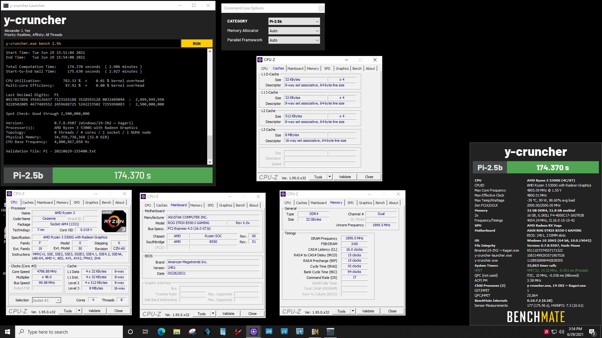Viewport: 602px width, 338px height.
Task: Click the y-cruncher output scrollbar down arrow
Action: (x=210, y=162)
